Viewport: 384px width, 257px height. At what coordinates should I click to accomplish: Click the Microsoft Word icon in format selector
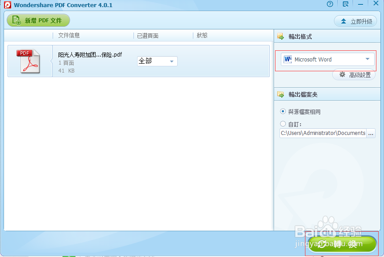[288, 59]
